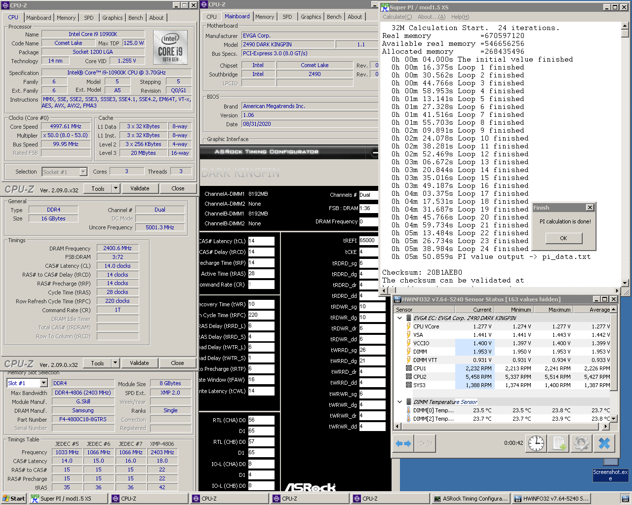Reset sensor min/max with the clock icon
The image size is (632, 505).
(x=536, y=443)
